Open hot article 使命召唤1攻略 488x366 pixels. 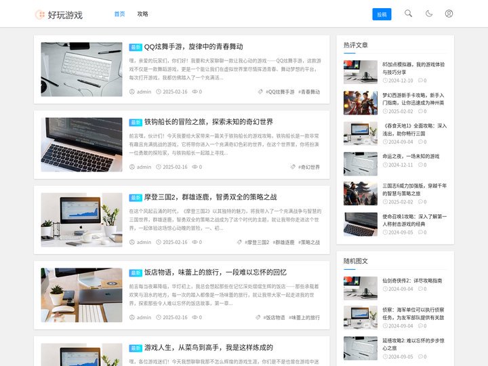tap(415, 220)
